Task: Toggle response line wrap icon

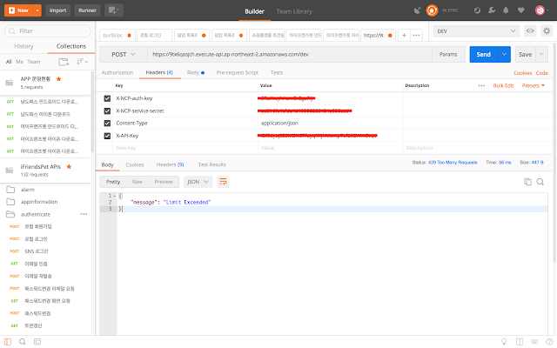Action: (223, 182)
